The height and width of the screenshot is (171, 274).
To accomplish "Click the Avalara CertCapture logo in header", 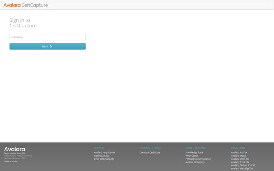I will 25,5.
